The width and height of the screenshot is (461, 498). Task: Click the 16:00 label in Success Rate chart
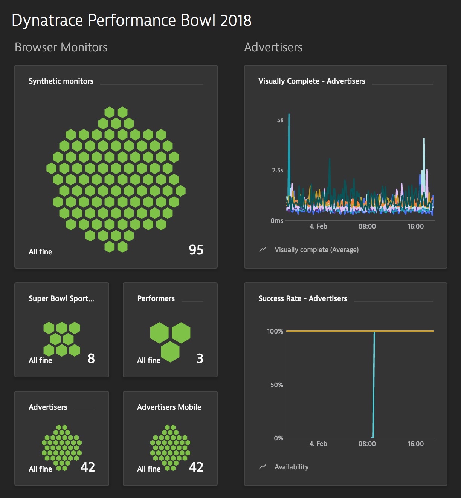tap(416, 444)
